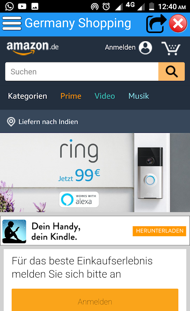Tap Liefern nach Indien link
Viewport: 190px width, 311px height.
coord(48,122)
